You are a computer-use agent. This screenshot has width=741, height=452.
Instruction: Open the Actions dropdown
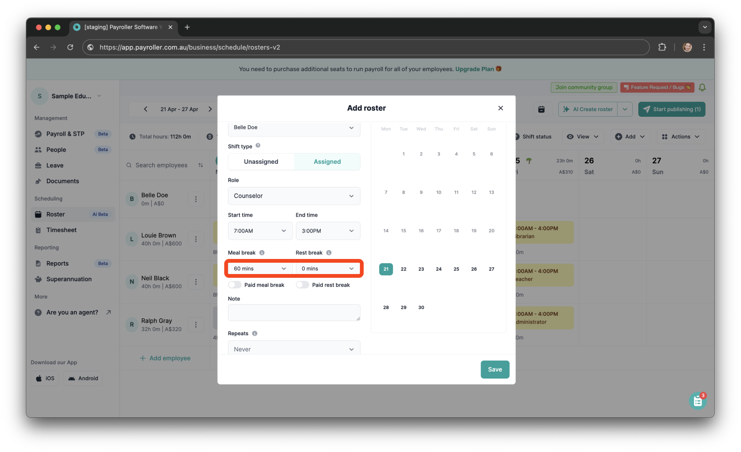[x=681, y=137]
